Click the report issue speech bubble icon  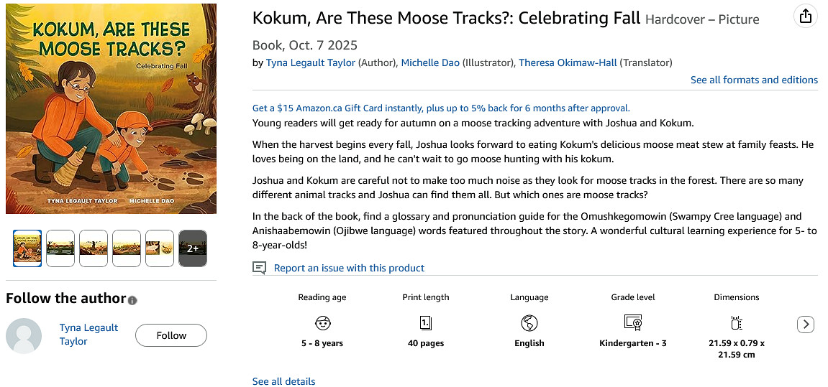click(x=259, y=268)
